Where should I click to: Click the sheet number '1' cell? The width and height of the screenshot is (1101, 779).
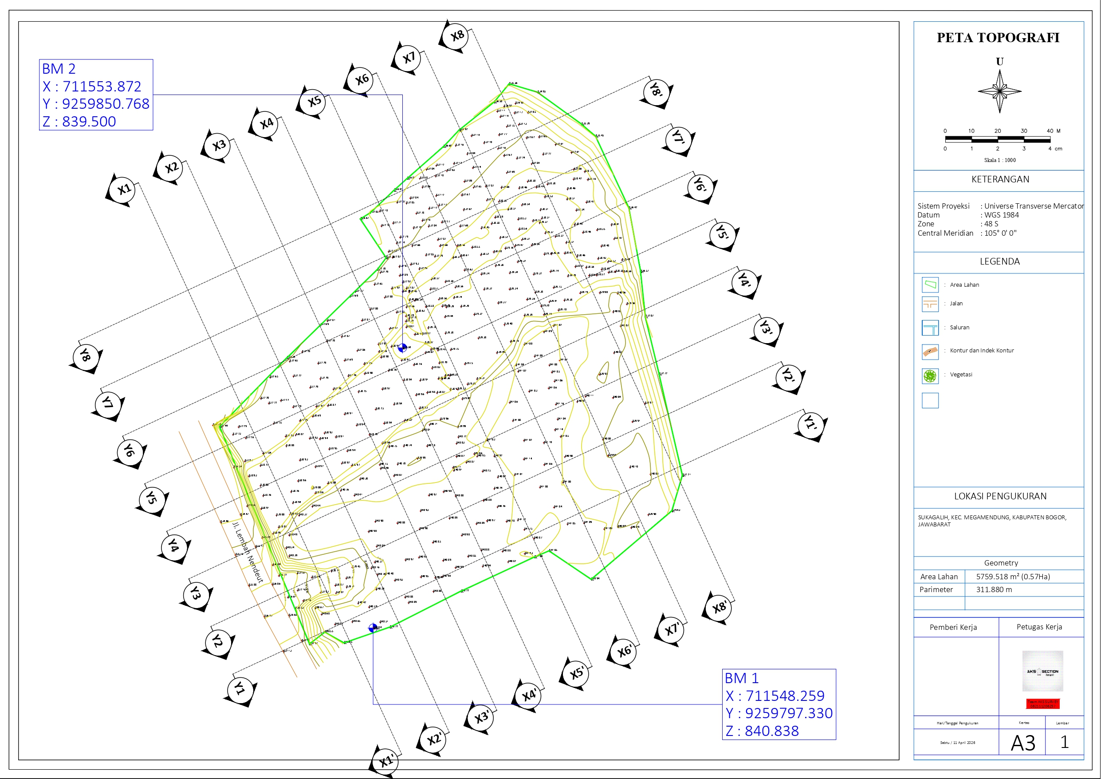tap(1065, 743)
